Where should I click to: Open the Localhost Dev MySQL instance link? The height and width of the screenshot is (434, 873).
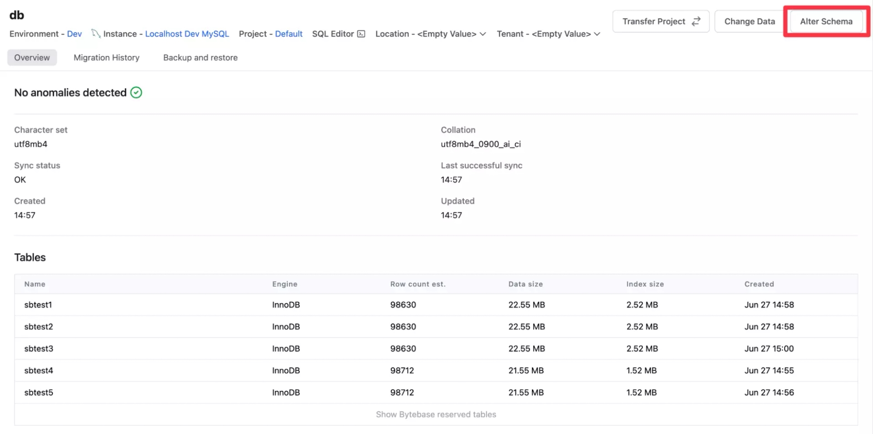(187, 34)
